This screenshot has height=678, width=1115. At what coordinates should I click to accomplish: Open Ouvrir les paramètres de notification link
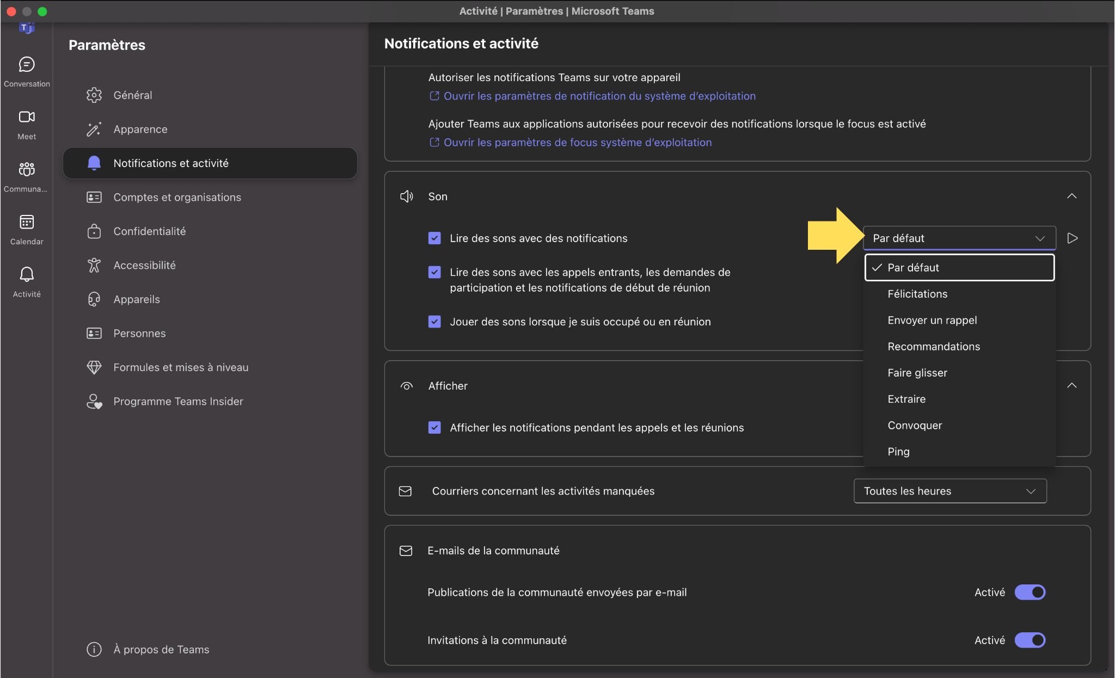click(599, 96)
